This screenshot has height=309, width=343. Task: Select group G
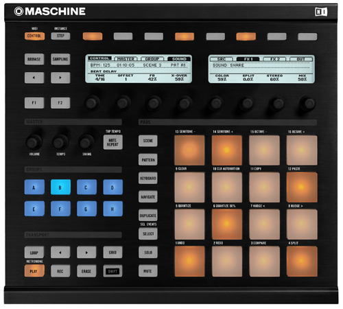pyautogui.click(x=86, y=209)
